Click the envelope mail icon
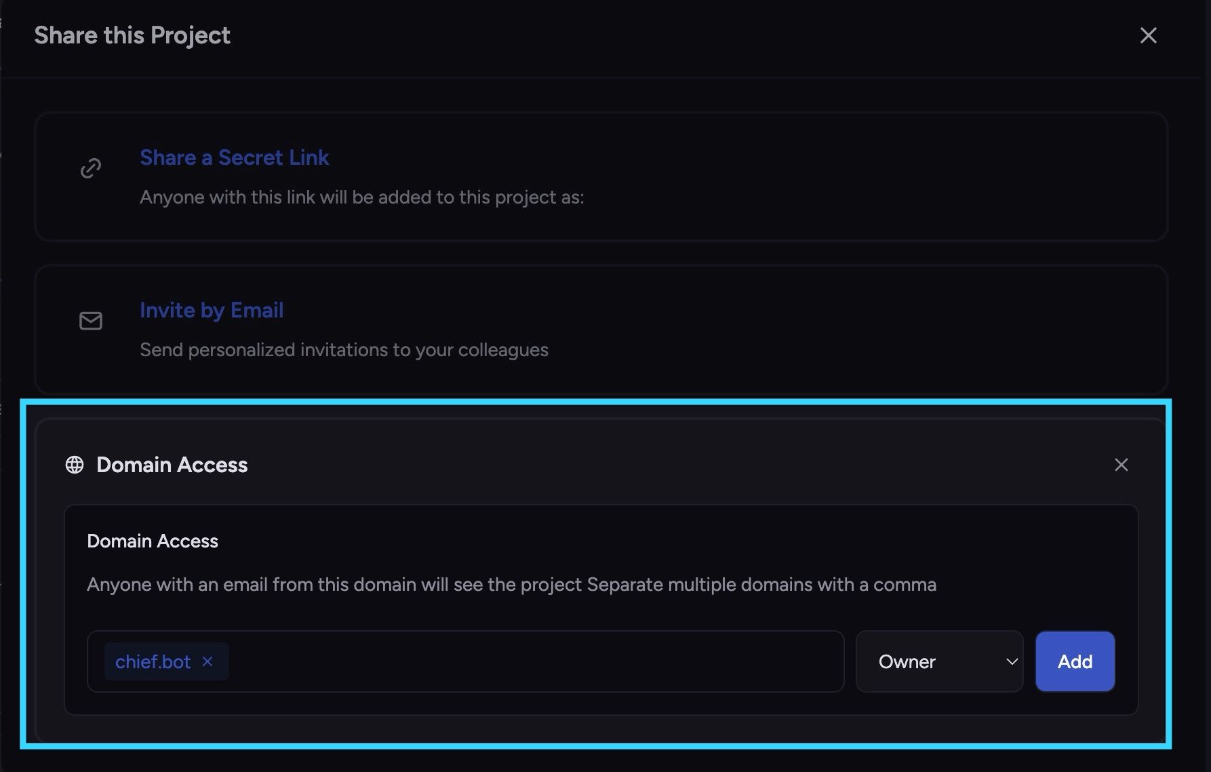1211x772 pixels. click(91, 321)
